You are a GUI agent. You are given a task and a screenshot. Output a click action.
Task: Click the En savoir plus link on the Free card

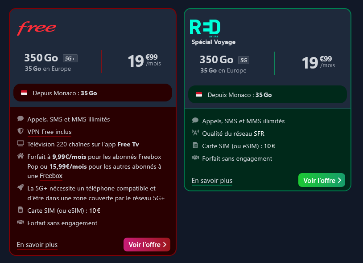coord(37,245)
